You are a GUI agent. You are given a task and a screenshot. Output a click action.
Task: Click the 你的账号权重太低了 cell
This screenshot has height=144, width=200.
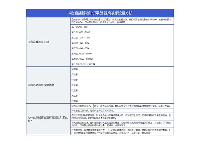[82, 106]
